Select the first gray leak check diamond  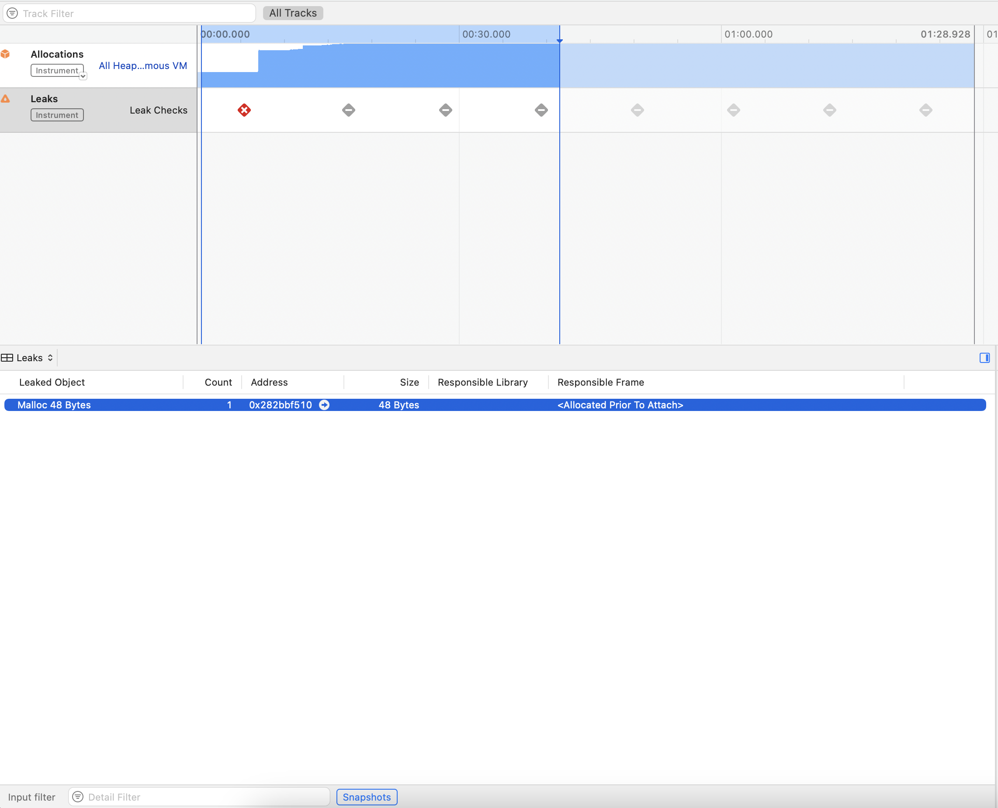[x=348, y=110]
